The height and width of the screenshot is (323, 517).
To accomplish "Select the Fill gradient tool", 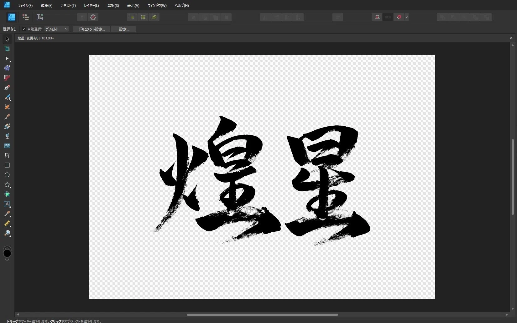I will pos(7,126).
